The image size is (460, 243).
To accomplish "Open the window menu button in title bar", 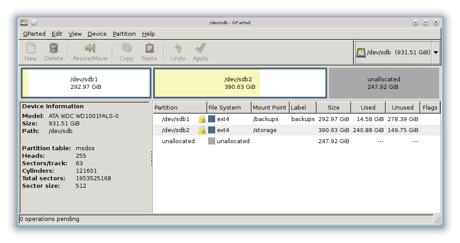I will pyautogui.click(x=24, y=23).
